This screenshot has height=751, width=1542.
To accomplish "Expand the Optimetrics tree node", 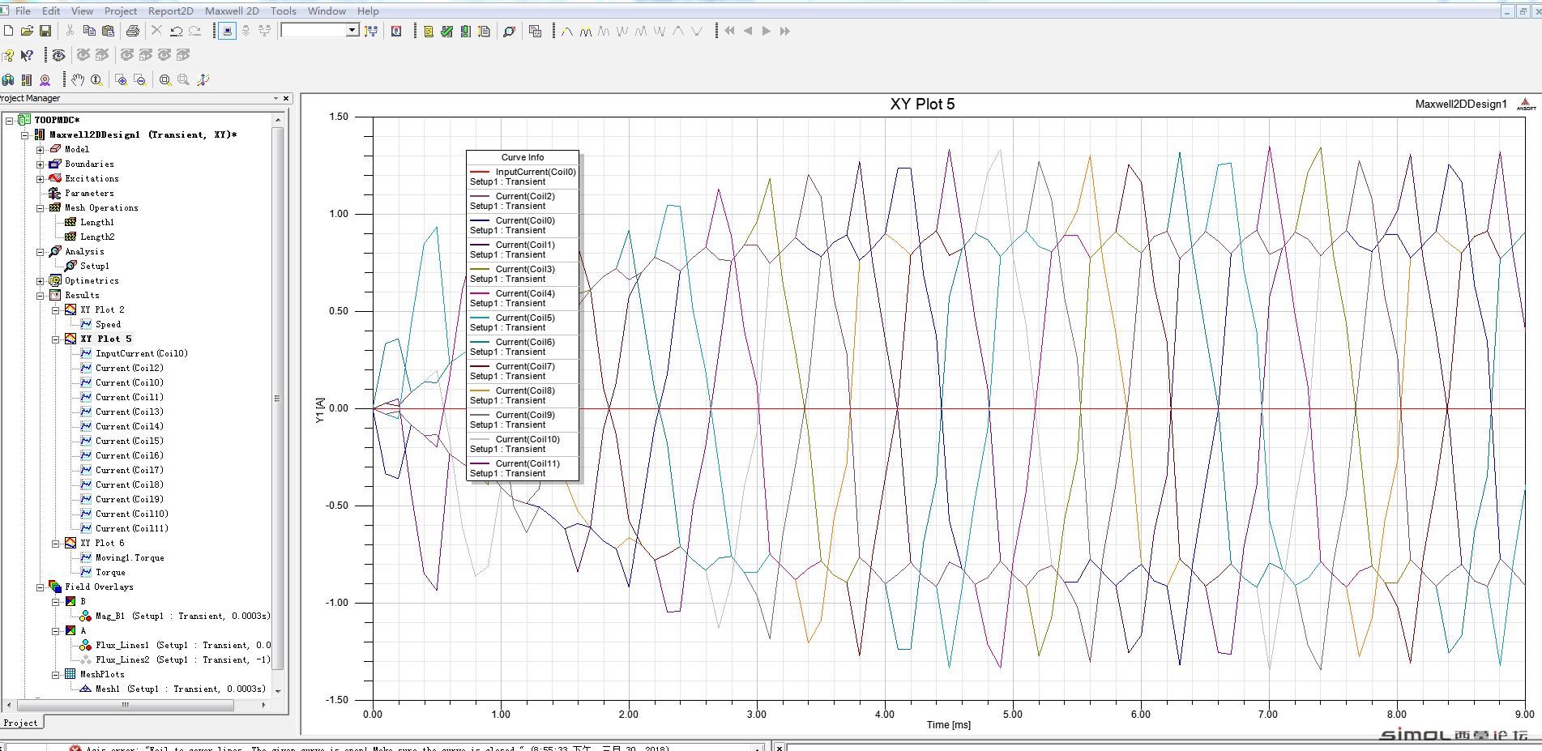I will [x=40, y=280].
